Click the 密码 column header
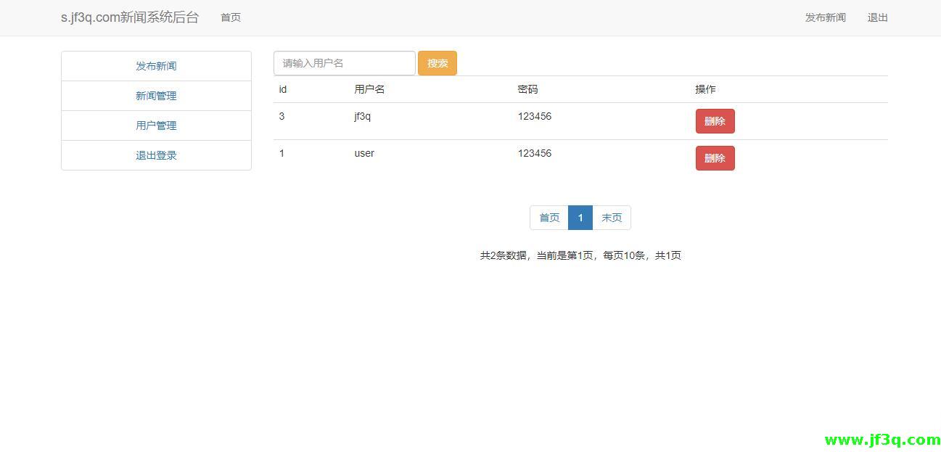 528,89
